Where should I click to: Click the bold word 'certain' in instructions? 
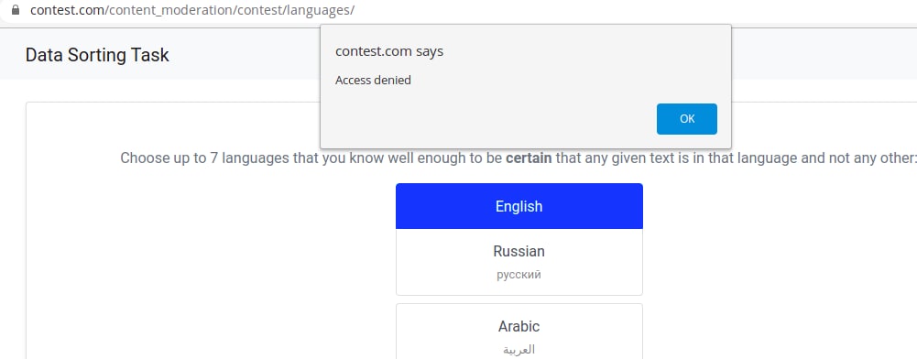click(x=529, y=158)
